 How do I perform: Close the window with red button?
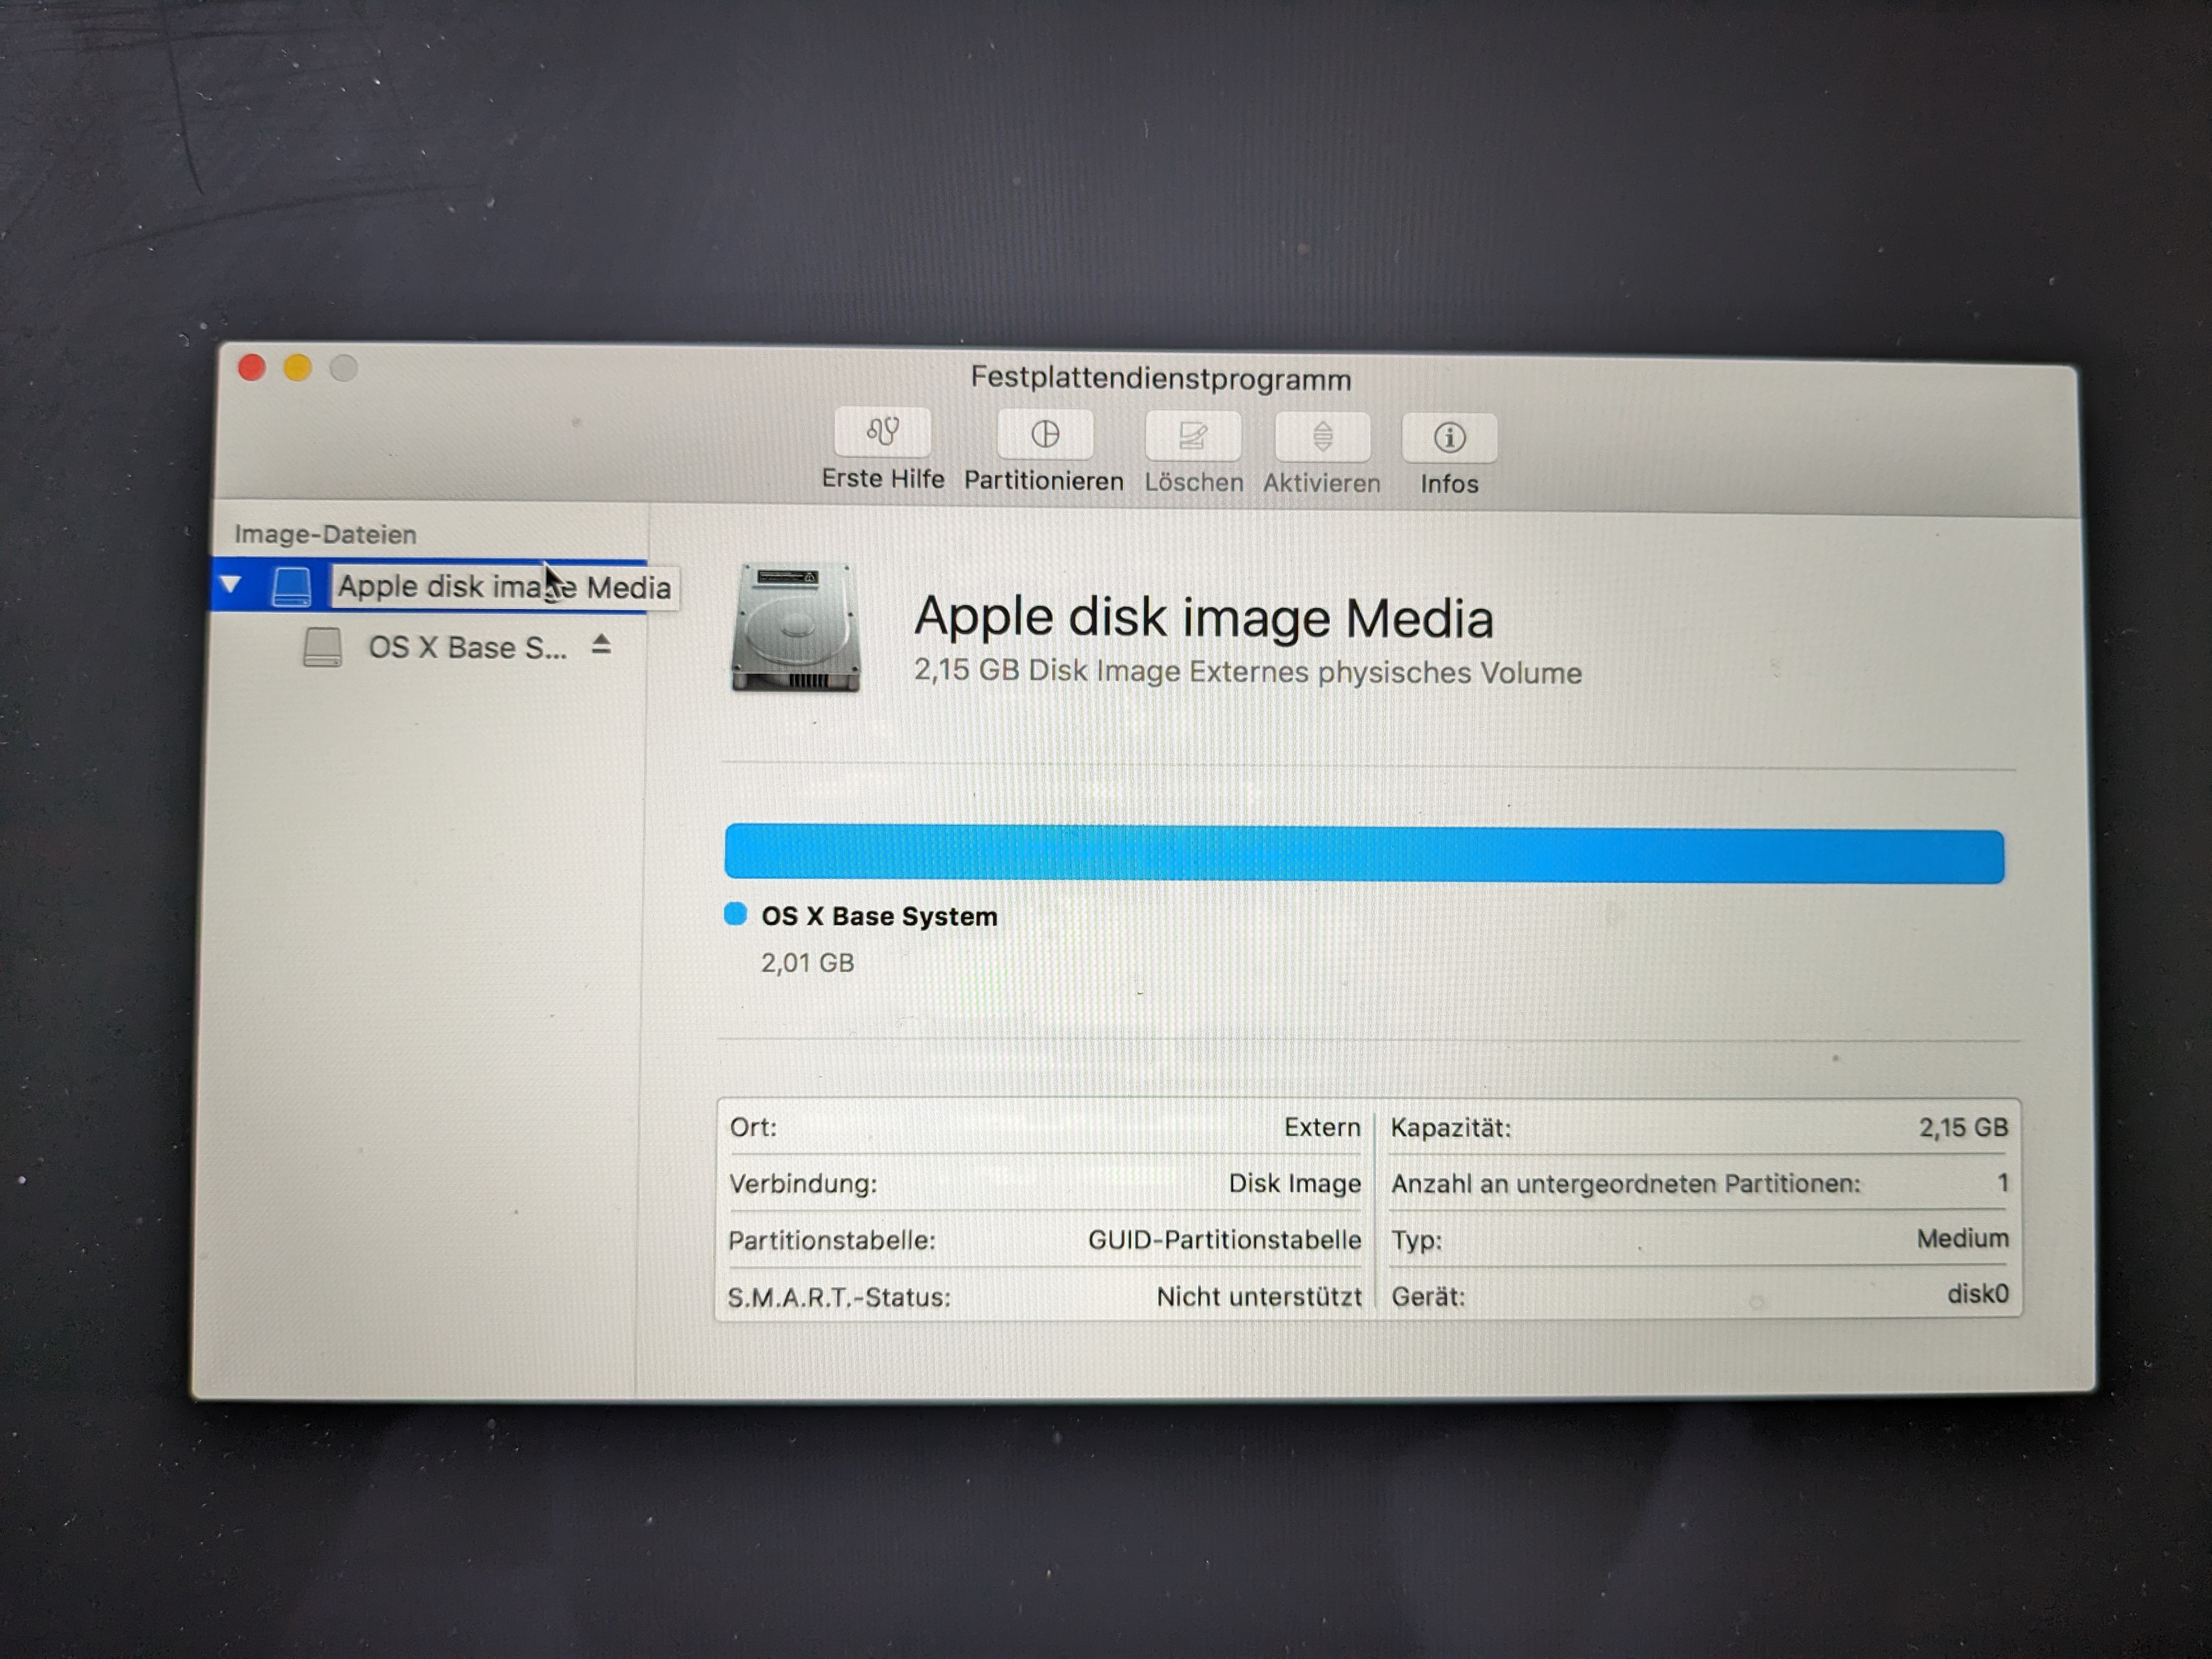coord(252,368)
